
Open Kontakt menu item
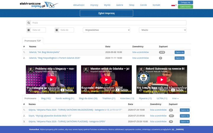tap(156, 5)
